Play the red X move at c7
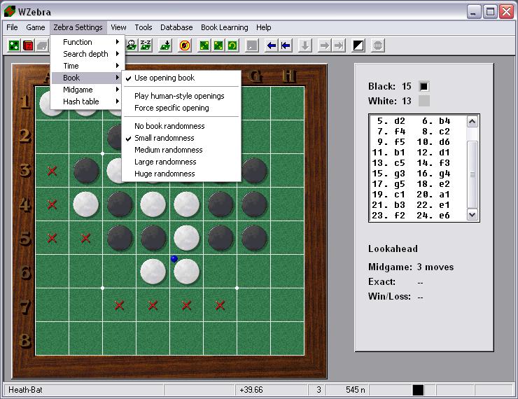The image size is (518, 399). 119,305
